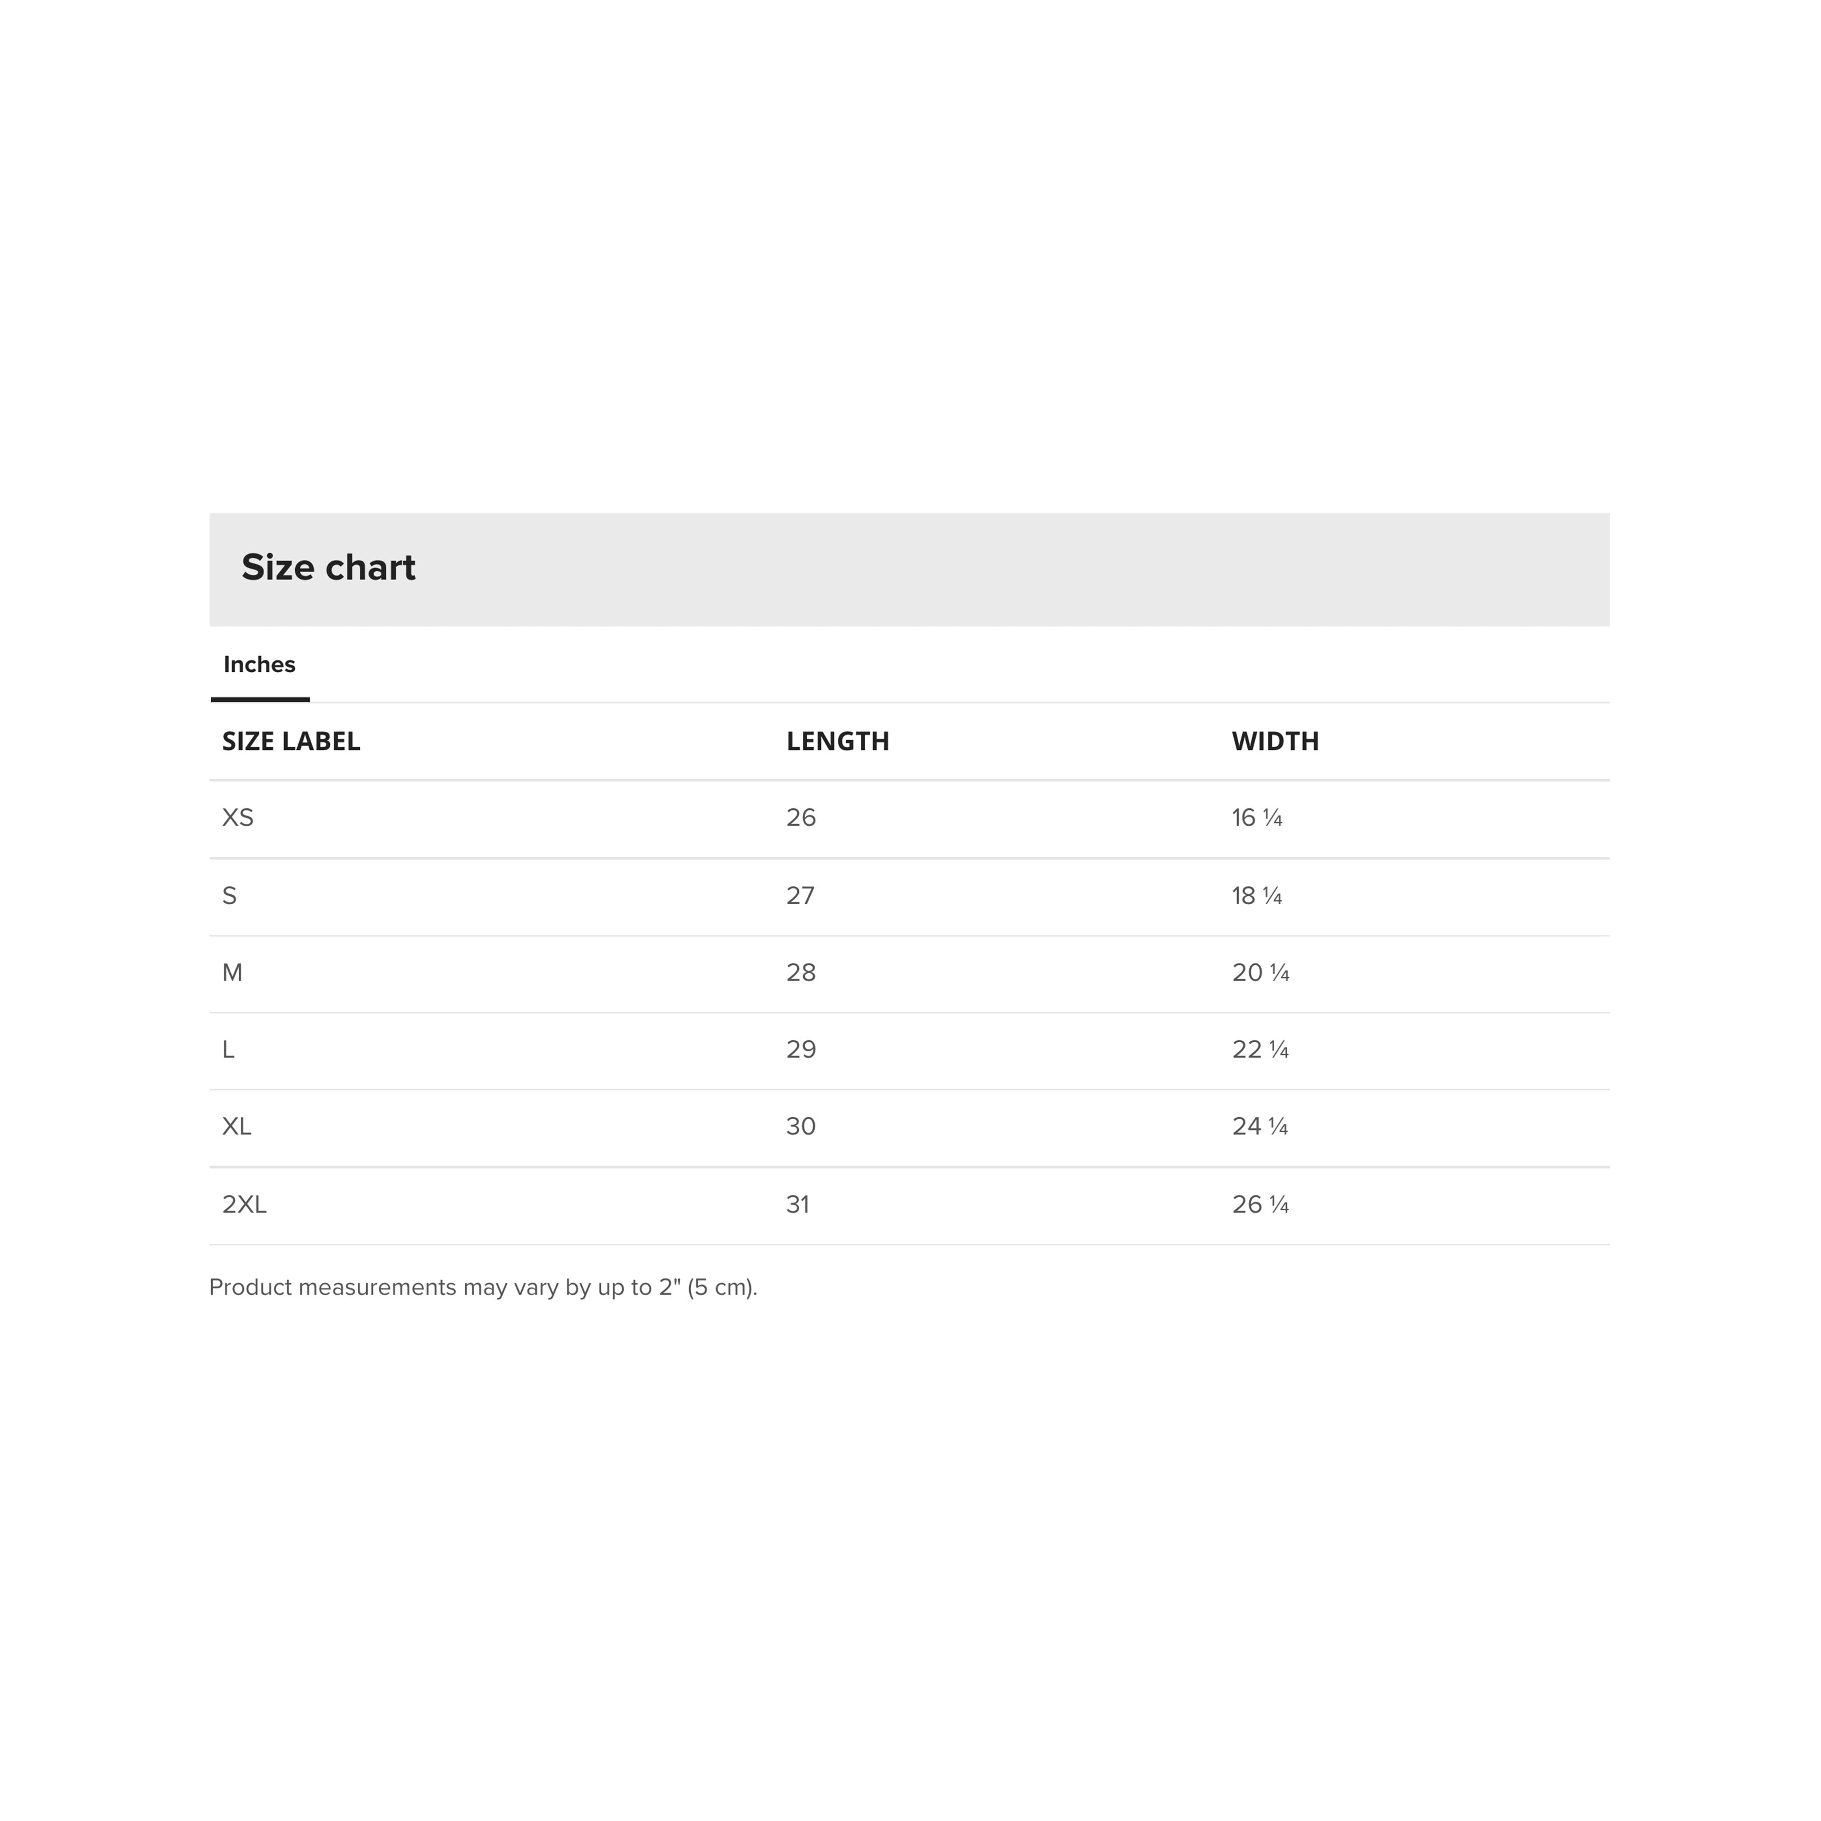The height and width of the screenshot is (1821, 1821).
Task: Click the length value 26
Action: 800,817
